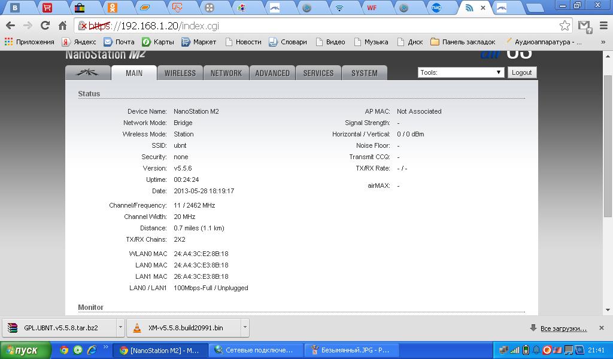Click the scrollbar down arrow
The image size is (613, 359).
pos(608,310)
